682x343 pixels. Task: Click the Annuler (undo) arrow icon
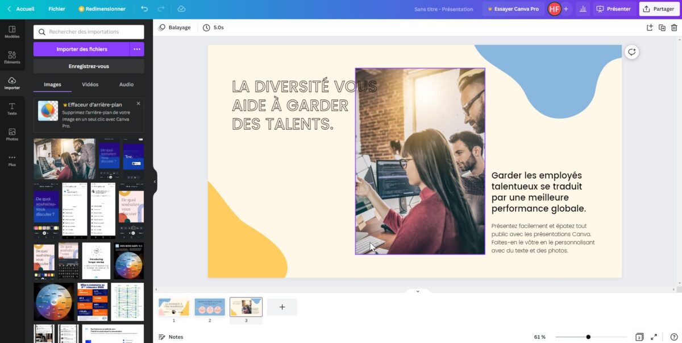[144, 9]
